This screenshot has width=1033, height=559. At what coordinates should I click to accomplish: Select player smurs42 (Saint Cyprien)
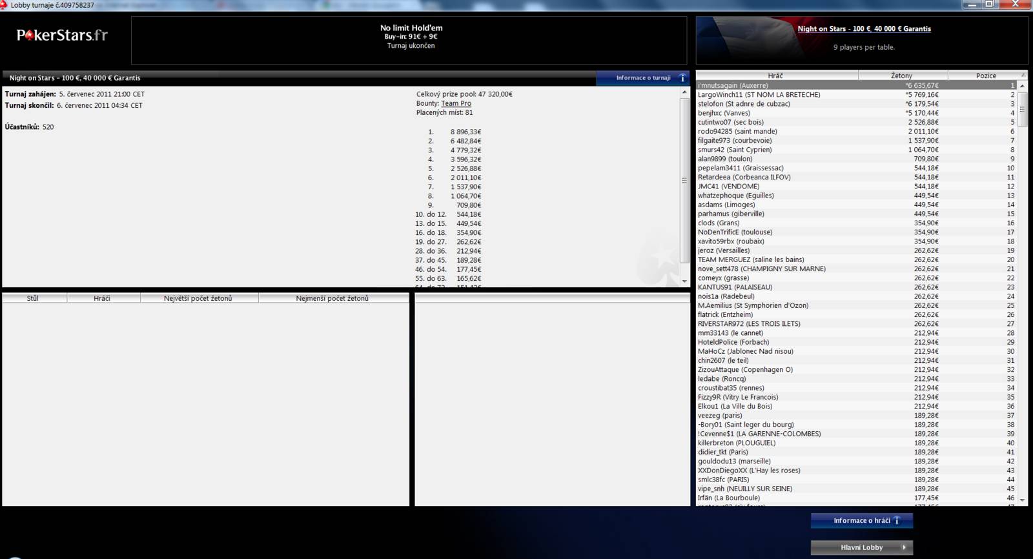pos(857,149)
